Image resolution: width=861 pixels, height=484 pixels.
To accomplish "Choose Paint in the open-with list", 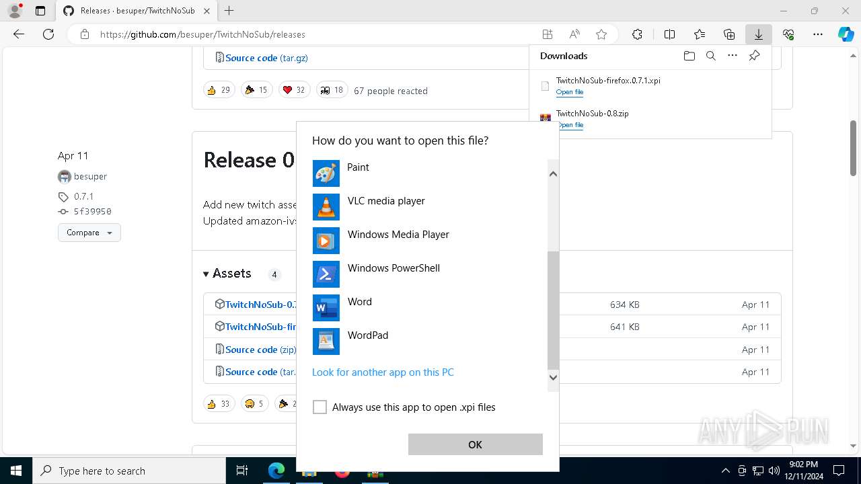I will (x=430, y=173).
